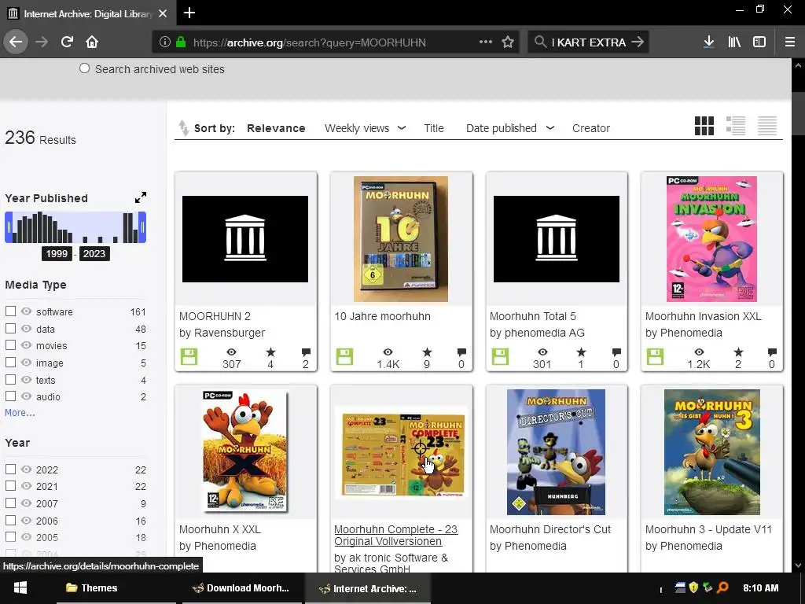Screen dimensions: 805x604
Task: Check the 2021 year filter box
Action: point(10,486)
